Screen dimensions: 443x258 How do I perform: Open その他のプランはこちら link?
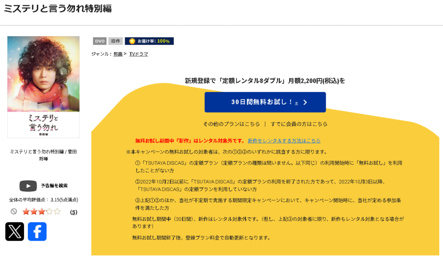point(232,124)
